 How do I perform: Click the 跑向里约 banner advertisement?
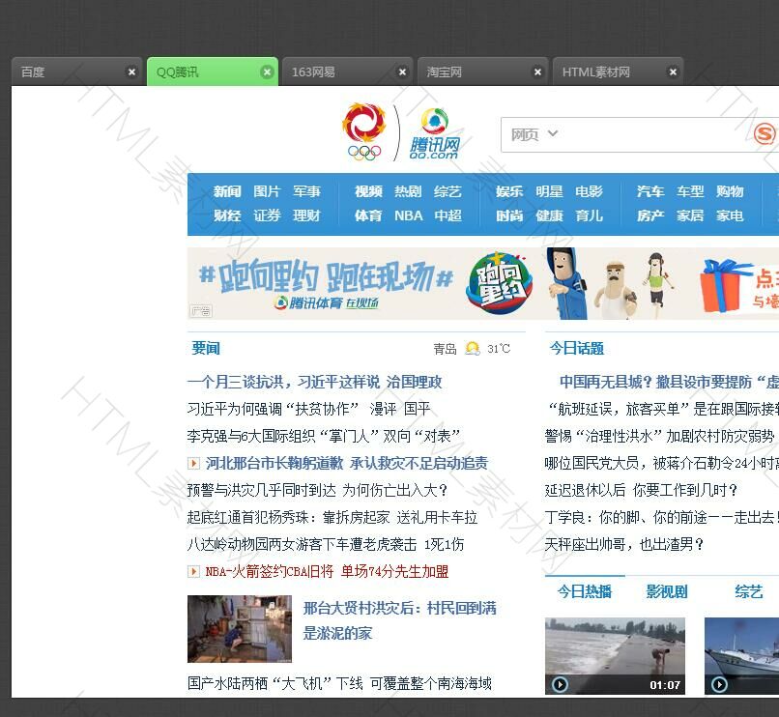(x=482, y=283)
